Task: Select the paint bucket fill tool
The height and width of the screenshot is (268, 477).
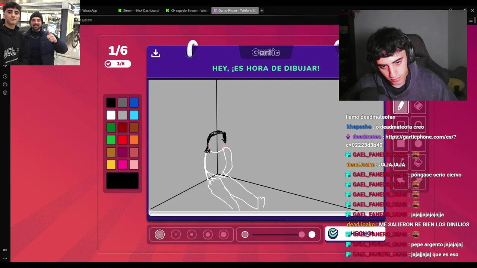Action: [x=418, y=162]
